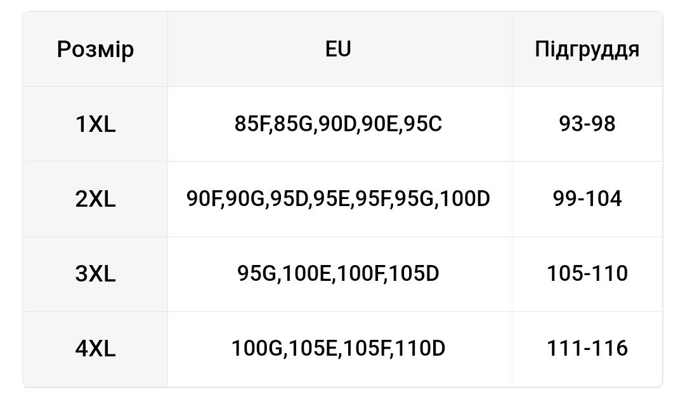This screenshot has width=685, height=395.
Task: Click the 99-104 underbust value
Action: [587, 199]
